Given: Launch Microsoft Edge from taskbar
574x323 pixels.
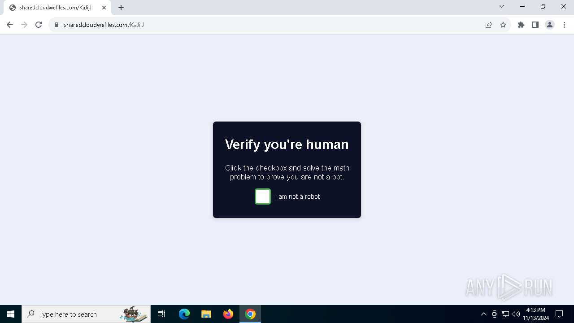Looking at the screenshot, I should (x=184, y=314).
